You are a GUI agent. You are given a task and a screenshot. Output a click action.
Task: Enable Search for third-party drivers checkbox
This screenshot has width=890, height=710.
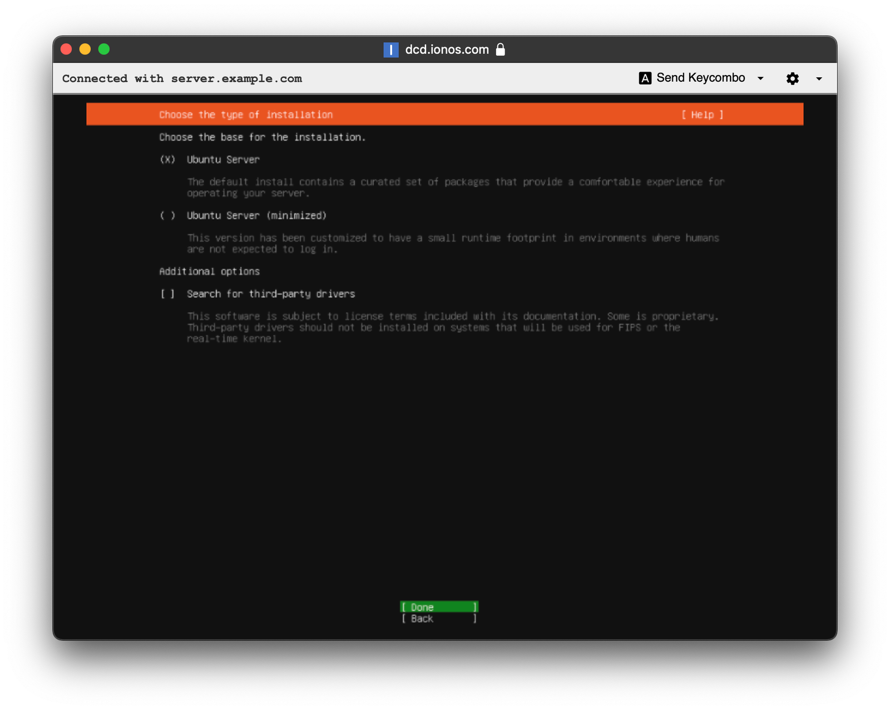(167, 294)
